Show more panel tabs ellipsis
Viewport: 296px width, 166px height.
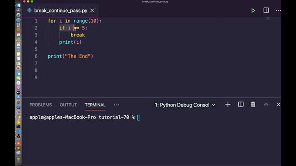pyautogui.click(x=117, y=105)
